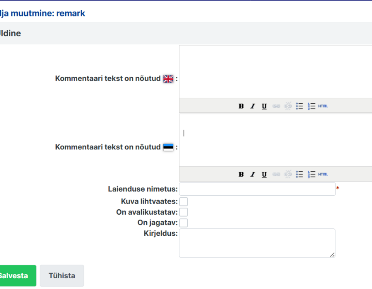Click the 'Kuva lihtvaates:' label text
The width and height of the screenshot is (372, 289).
click(149, 201)
